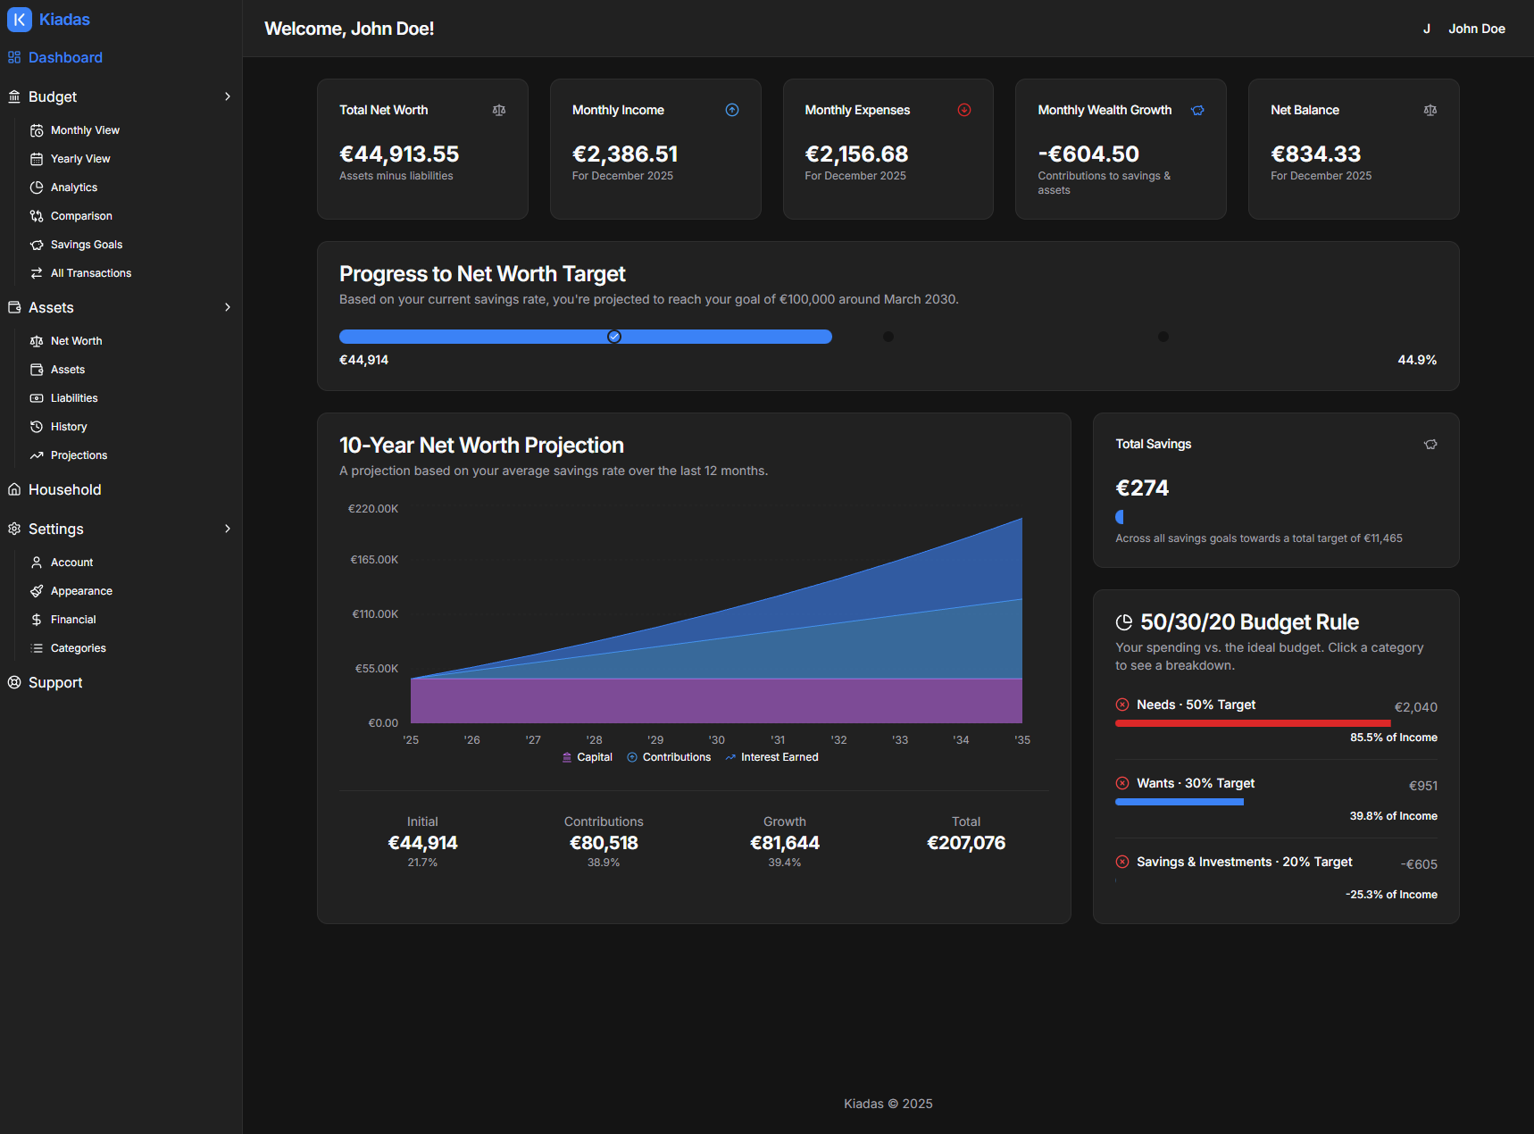Click the scale icon on Total Net Worth card
Image resolution: width=1534 pixels, height=1134 pixels.
tap(499, 110)
